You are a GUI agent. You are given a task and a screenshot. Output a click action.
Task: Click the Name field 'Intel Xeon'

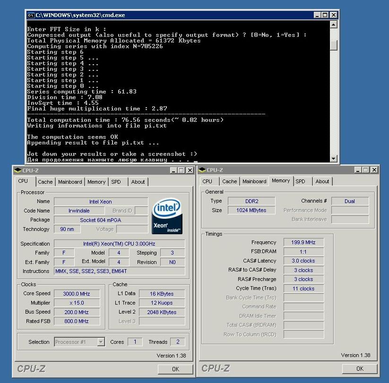(x=101, y=202)
